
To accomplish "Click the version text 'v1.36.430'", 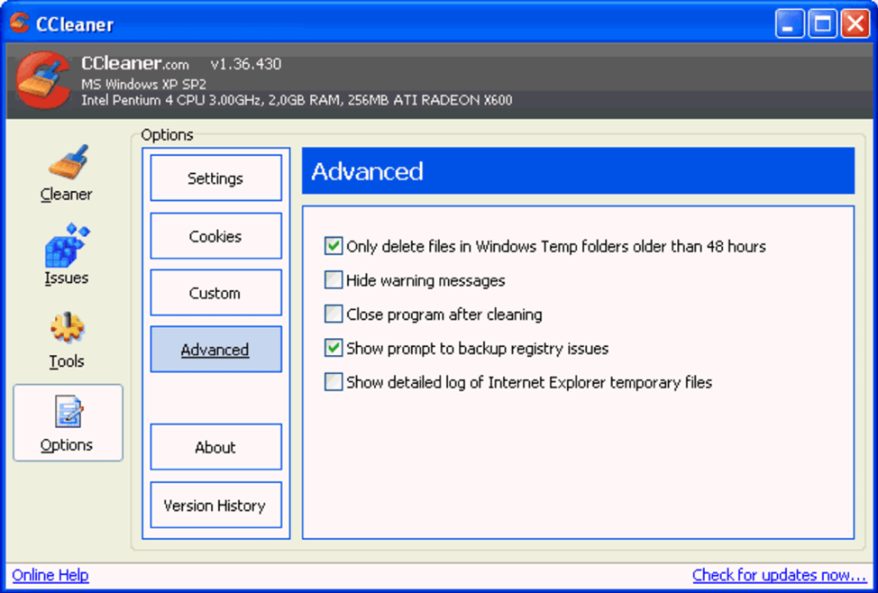I will click(x=246, y=64).
